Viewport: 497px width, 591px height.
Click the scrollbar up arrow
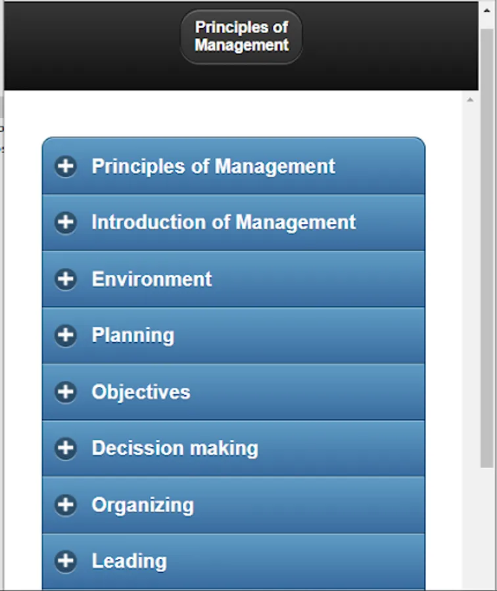pos(470,100)
